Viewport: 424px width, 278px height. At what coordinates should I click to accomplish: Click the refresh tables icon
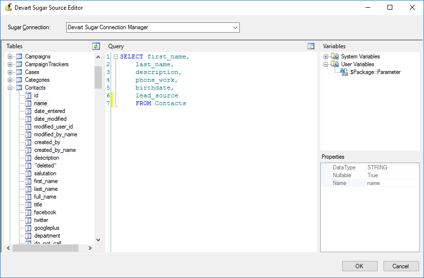click(96, 46)
